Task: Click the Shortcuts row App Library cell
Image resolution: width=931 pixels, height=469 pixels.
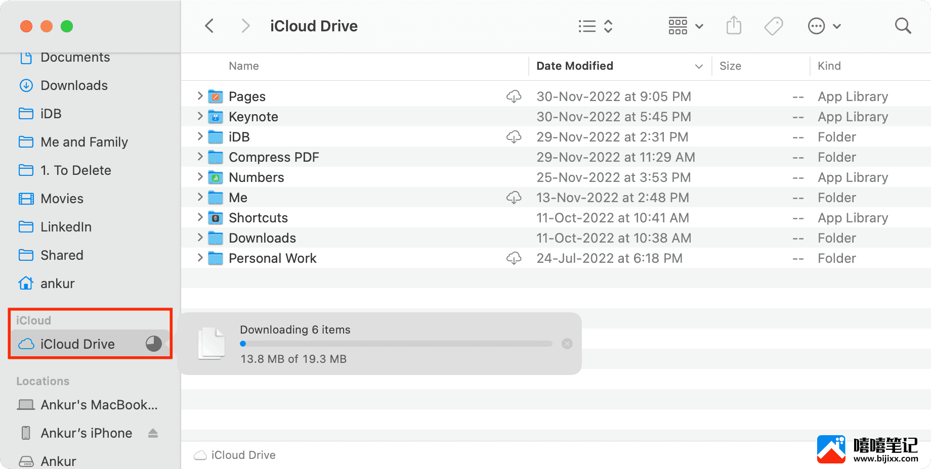Action: point(853,218)
